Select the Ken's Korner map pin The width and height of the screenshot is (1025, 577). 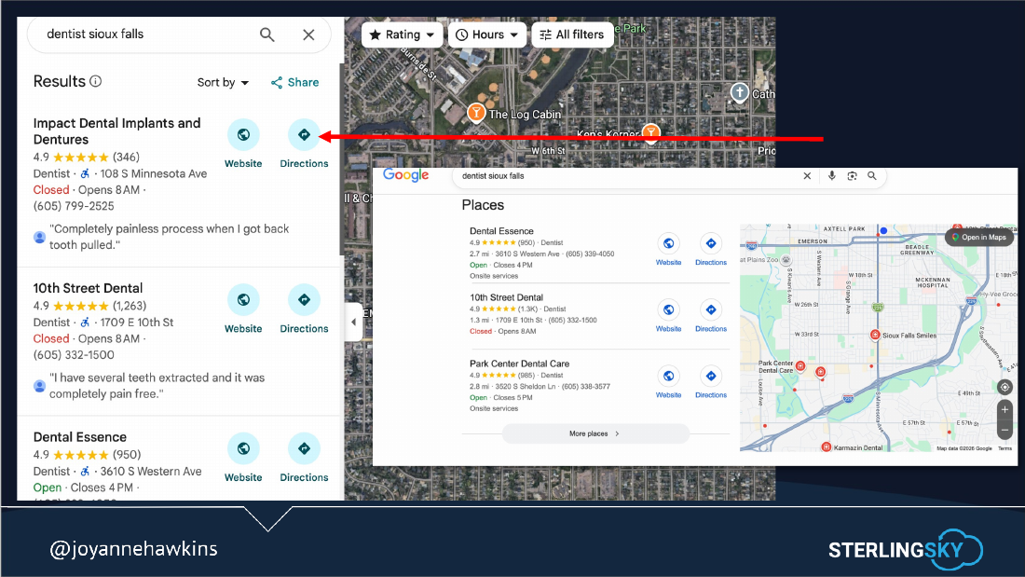[x=651, y=132]
